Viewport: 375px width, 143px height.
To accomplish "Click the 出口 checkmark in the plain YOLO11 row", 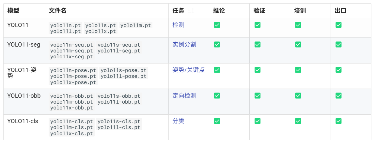I will click(x=338, y=25).
